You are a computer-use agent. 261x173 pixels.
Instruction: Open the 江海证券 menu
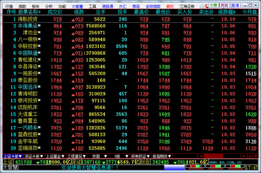tap(187, 7)
